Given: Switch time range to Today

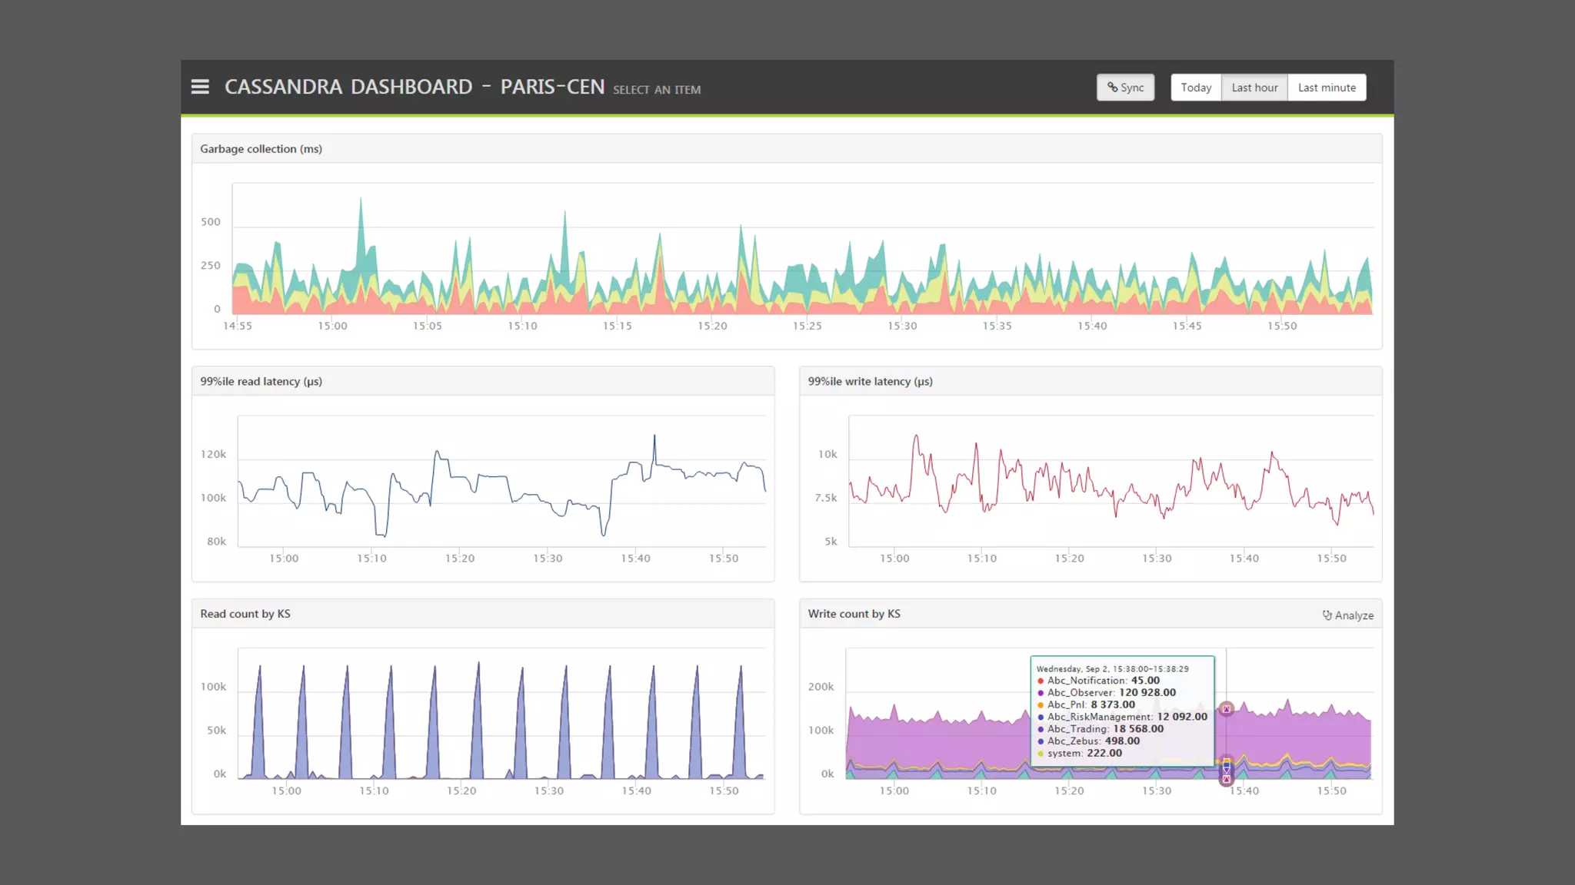Looking at the screenshot, I should pyautogui.click(x=1196, y=88).
